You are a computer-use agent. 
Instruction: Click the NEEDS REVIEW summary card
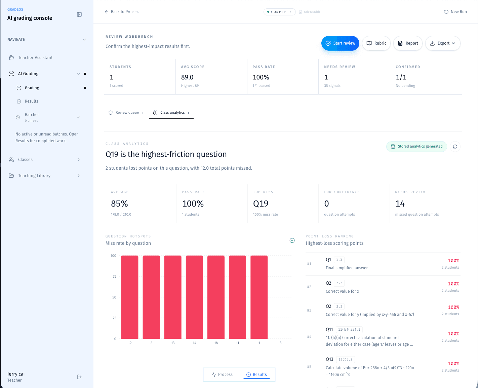tap(354, 77)
